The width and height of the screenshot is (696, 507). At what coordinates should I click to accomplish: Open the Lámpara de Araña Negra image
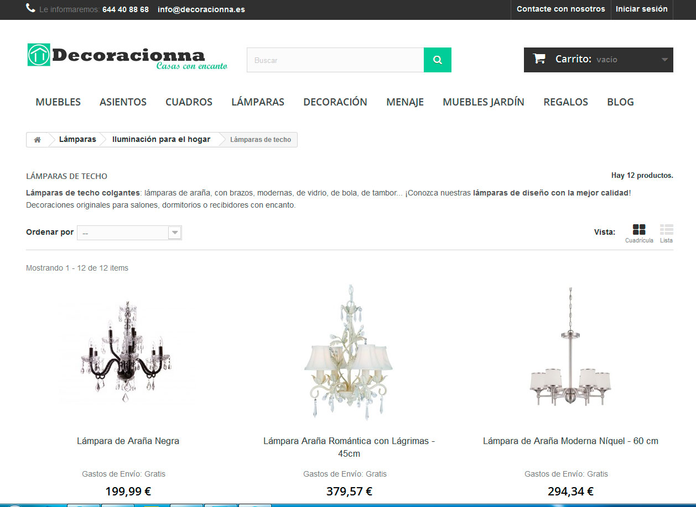pyautogui.click(x=128, y=353)
